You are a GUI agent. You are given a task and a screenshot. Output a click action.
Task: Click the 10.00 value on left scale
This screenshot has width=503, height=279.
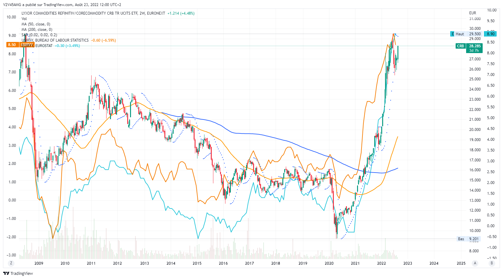tap(11, 17)
